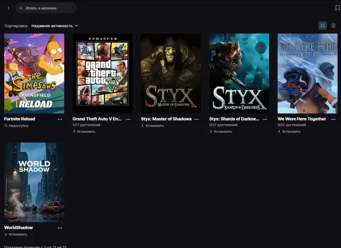
Task: Open options menu for Fortnite Reload
Action: [60, 119]
